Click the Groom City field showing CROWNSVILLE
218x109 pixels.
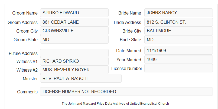(74, 31)
